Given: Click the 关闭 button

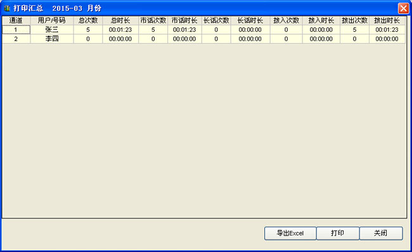Looking at the screenshot, I should (x=381, y=233).
